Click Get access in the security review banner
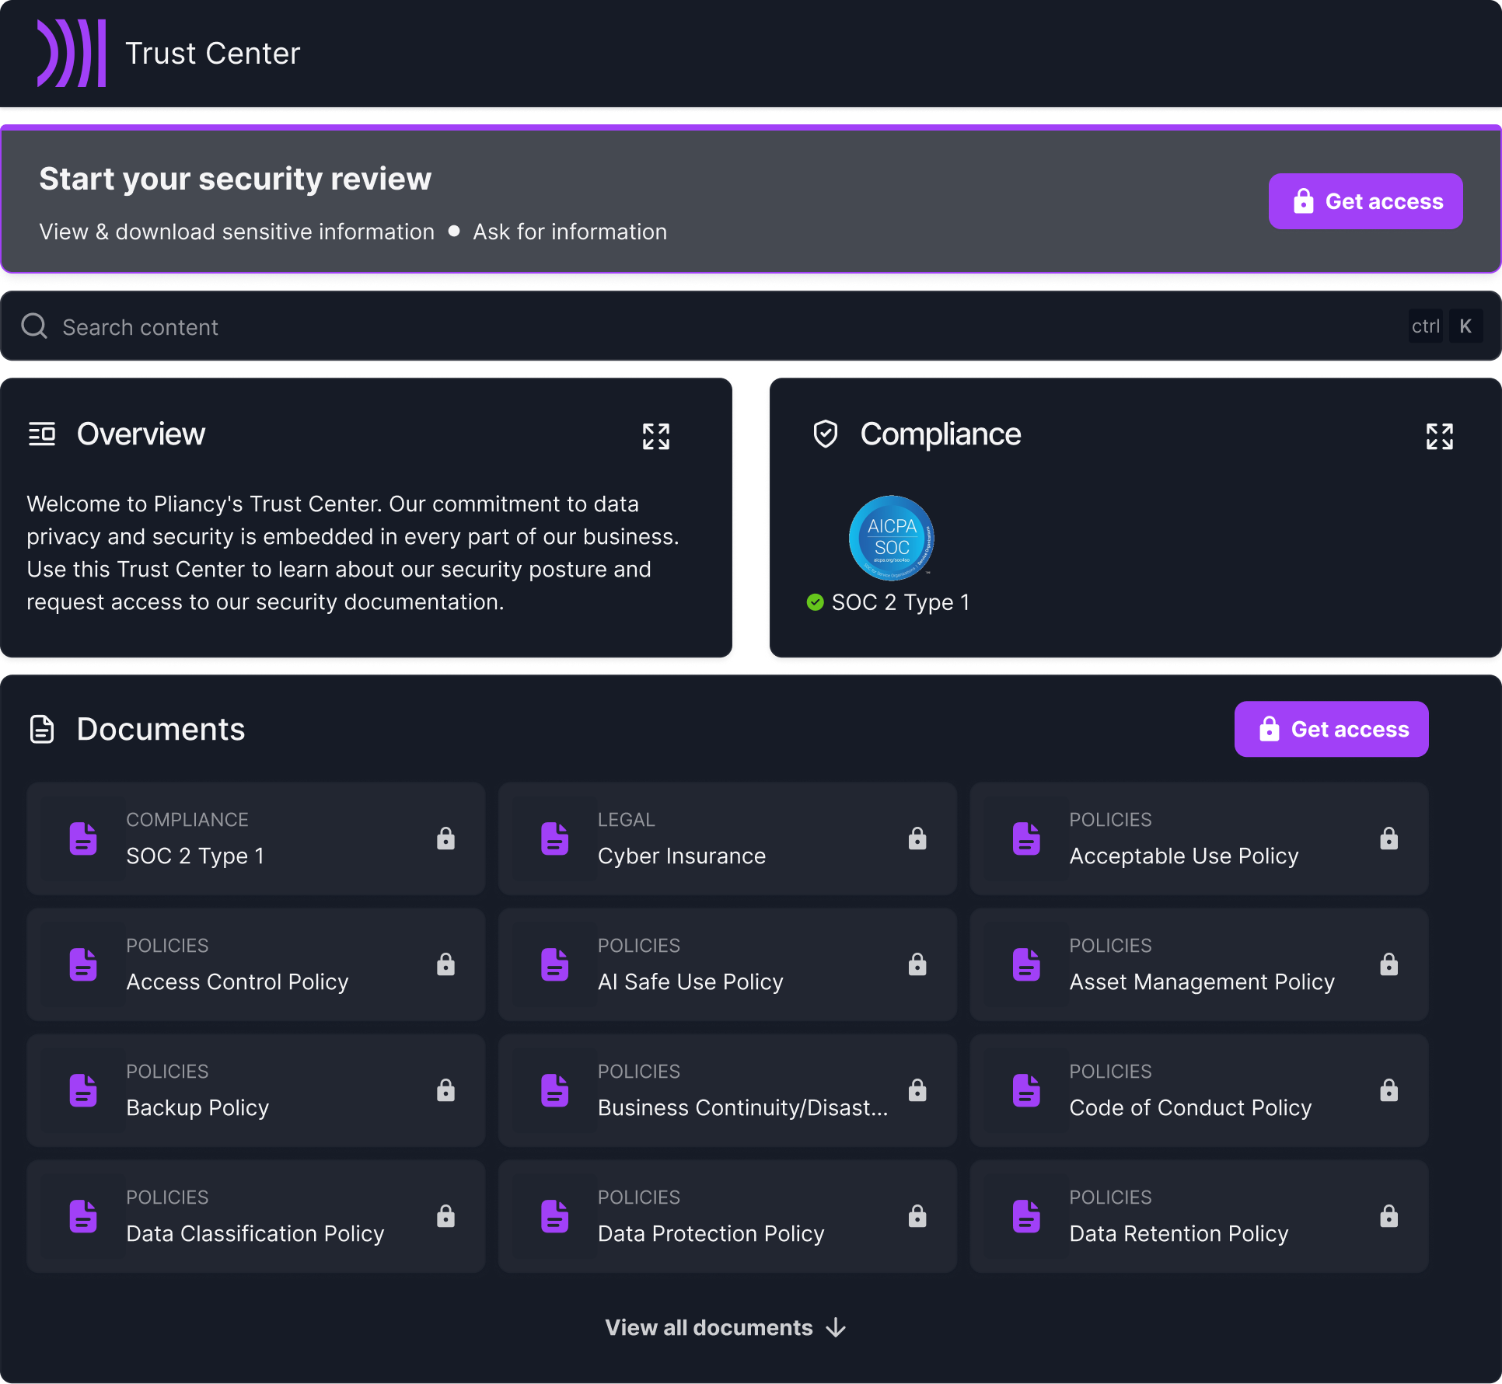The image size is (1502, 1384). (1365, 200)
